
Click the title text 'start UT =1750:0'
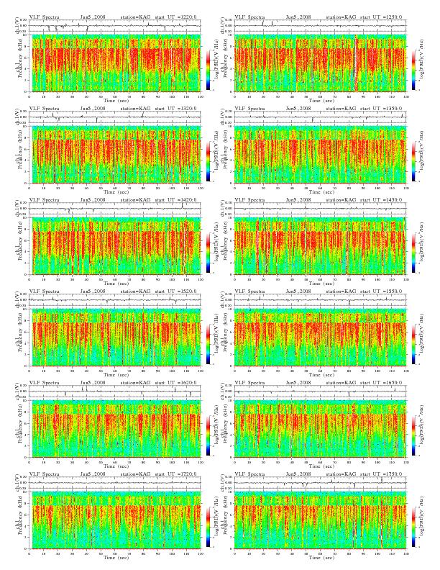pos(382,474)
